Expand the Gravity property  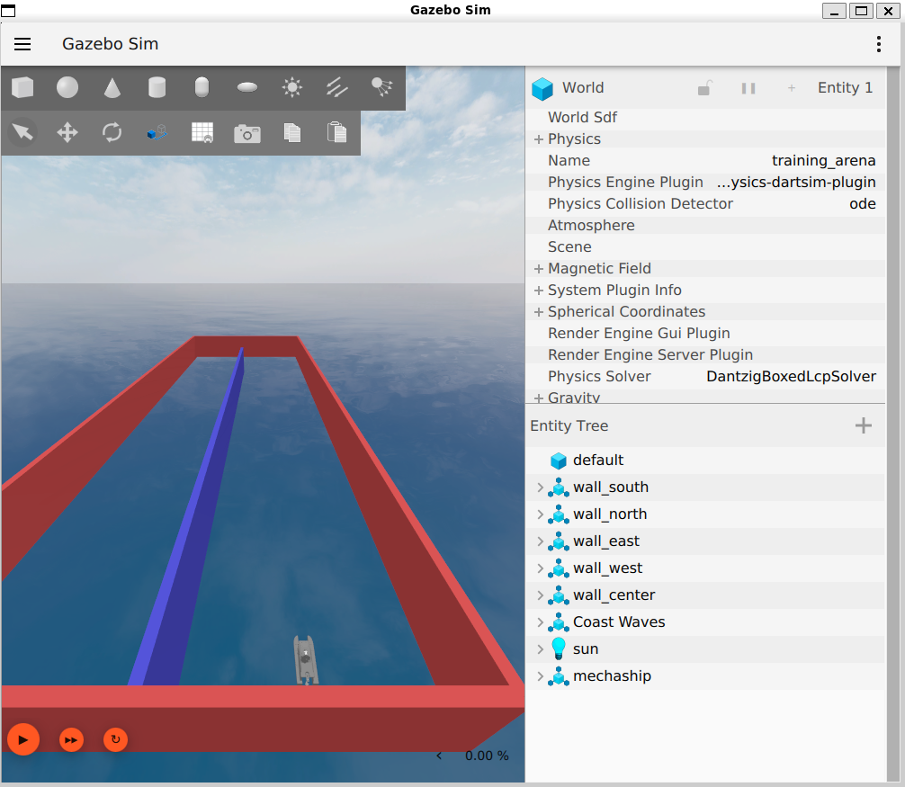tap(539, 398)
